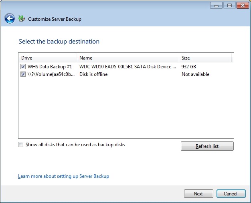Uncheck the WHS Data Backup #1 checkbox
The width and height of the screenshot is (251, 203).
(23, 67)
